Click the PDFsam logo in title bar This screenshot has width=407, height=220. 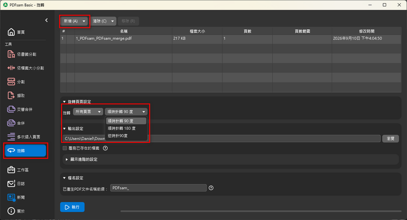coord(5,5)
